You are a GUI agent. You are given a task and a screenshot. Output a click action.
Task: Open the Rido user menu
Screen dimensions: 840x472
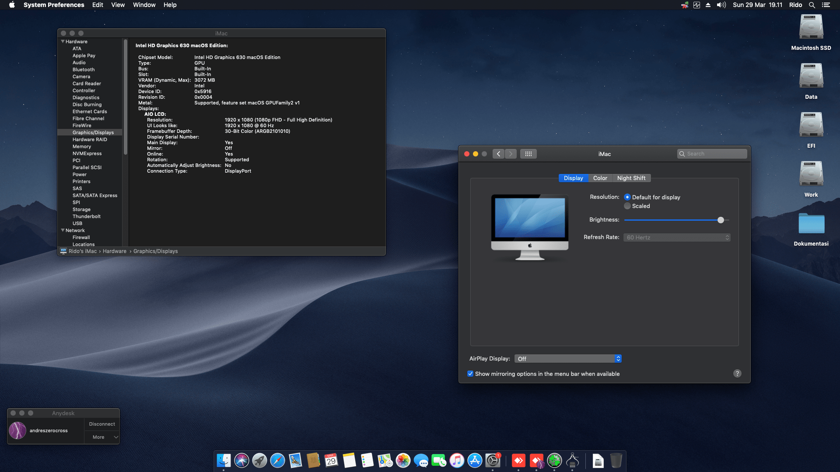click(795, 5)
